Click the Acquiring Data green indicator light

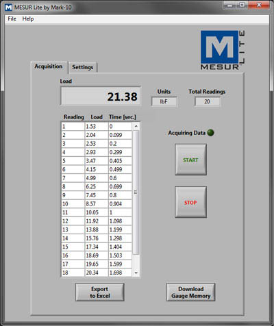(x=210, y=133)
